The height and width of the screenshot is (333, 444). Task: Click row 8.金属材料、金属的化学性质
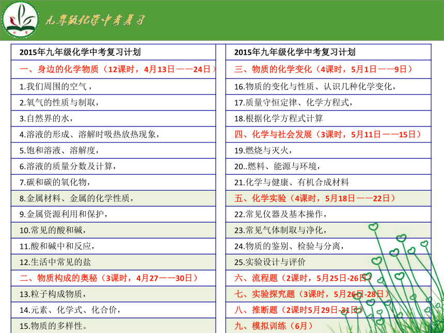click(x=113, y=198)
